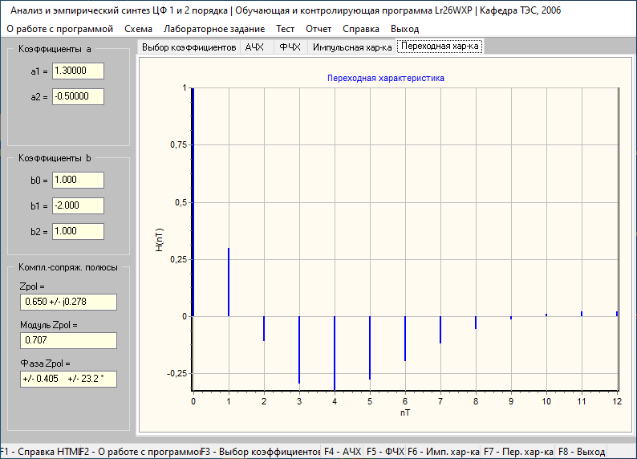The image size is (637, 459).
Task: Click the y-axis tick label '0,75'
Action: click(x=178, y=145)
